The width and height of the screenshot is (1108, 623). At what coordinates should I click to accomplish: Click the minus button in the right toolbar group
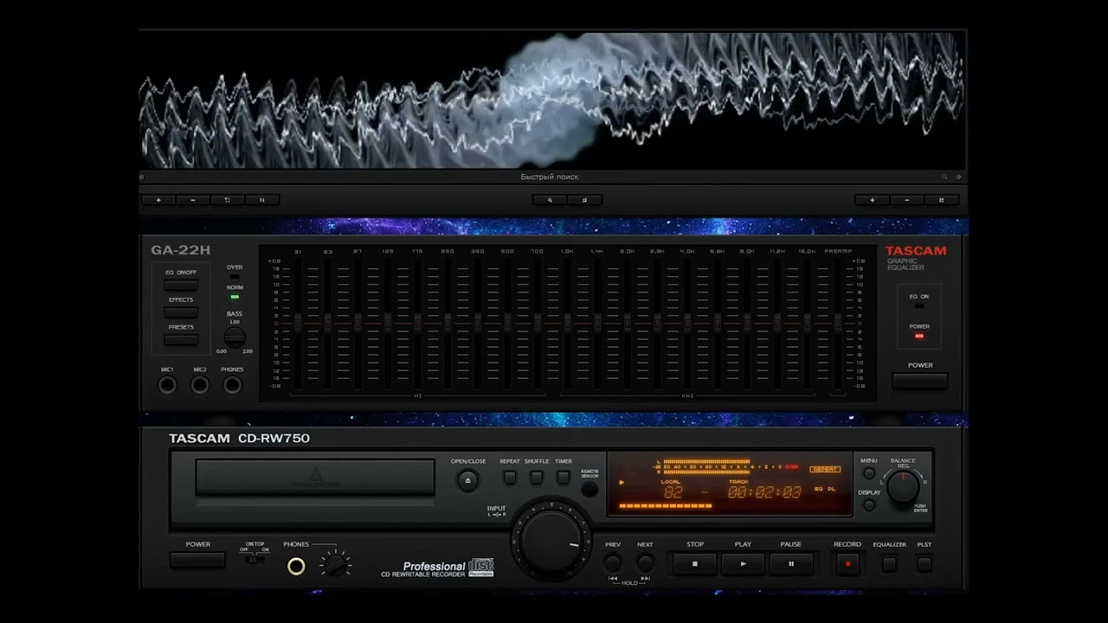(x=906, y=200)
